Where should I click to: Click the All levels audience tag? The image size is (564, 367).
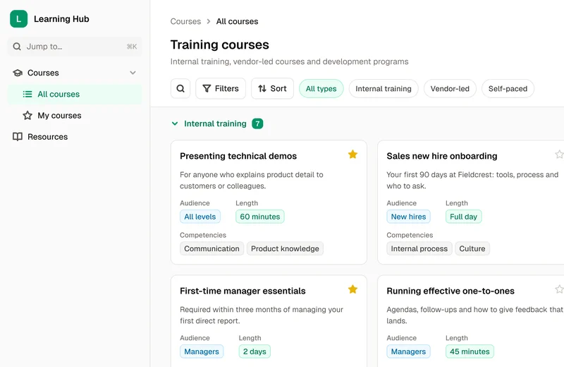pos(200,217)
